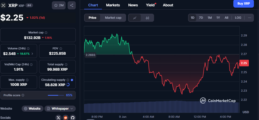Click the current price label 2.25 on axis

click(244, 63)
